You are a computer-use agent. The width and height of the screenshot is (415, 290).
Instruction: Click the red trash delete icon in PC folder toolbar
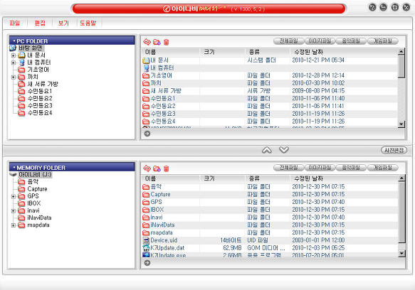tap(166, 42)
